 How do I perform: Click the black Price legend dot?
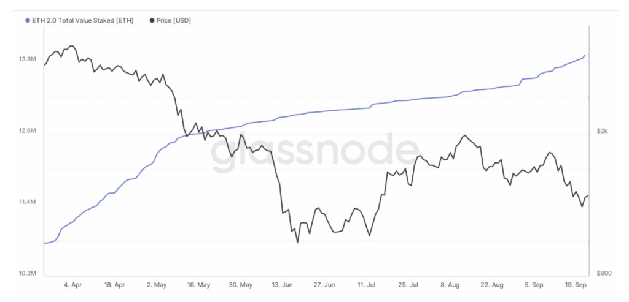(x=152, y=21)
